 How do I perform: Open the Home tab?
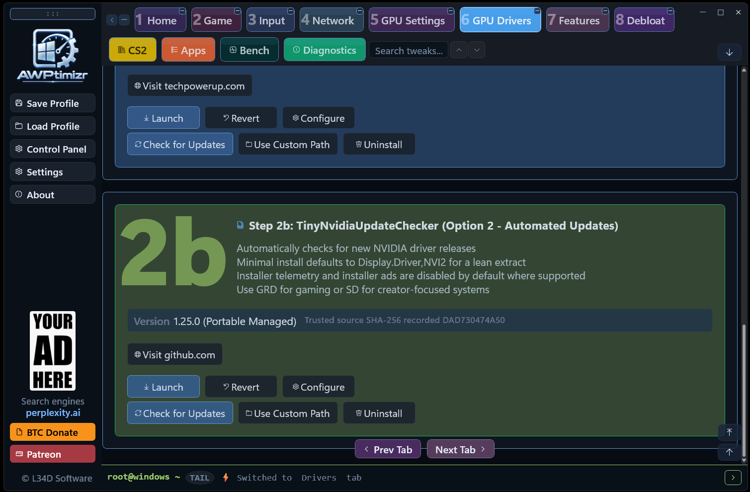coord(160,20)
